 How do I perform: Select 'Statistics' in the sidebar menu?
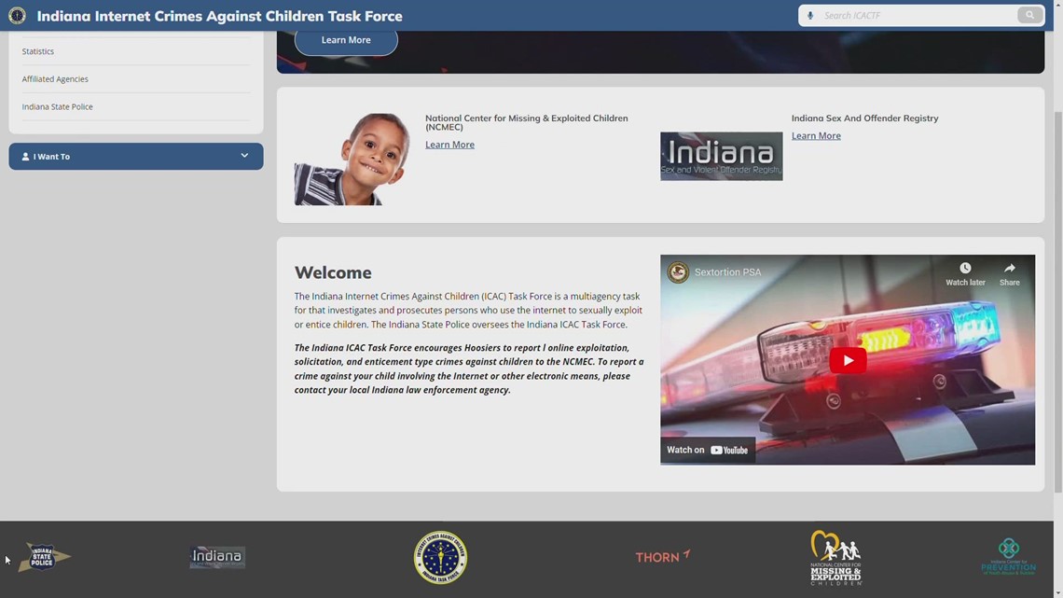[x=37, y=51]
